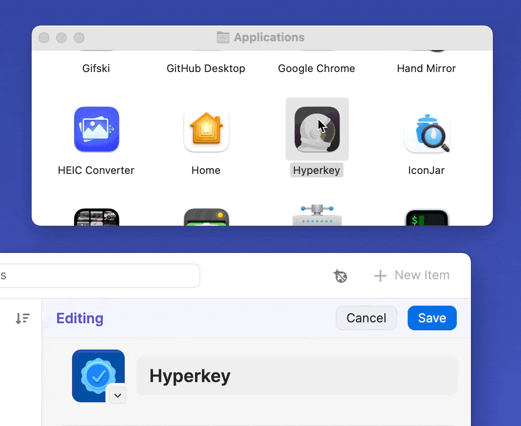Click the Hyperkey title input field
Image resolution: width=521 pixels, height=426 pixels.
pos(297,376)
